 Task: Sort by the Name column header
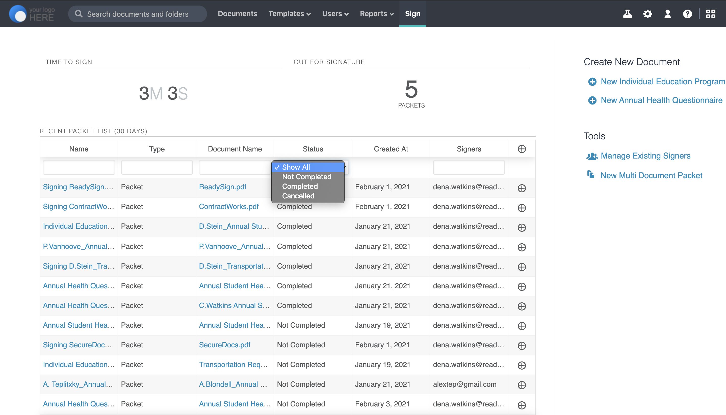click(79, 149)
